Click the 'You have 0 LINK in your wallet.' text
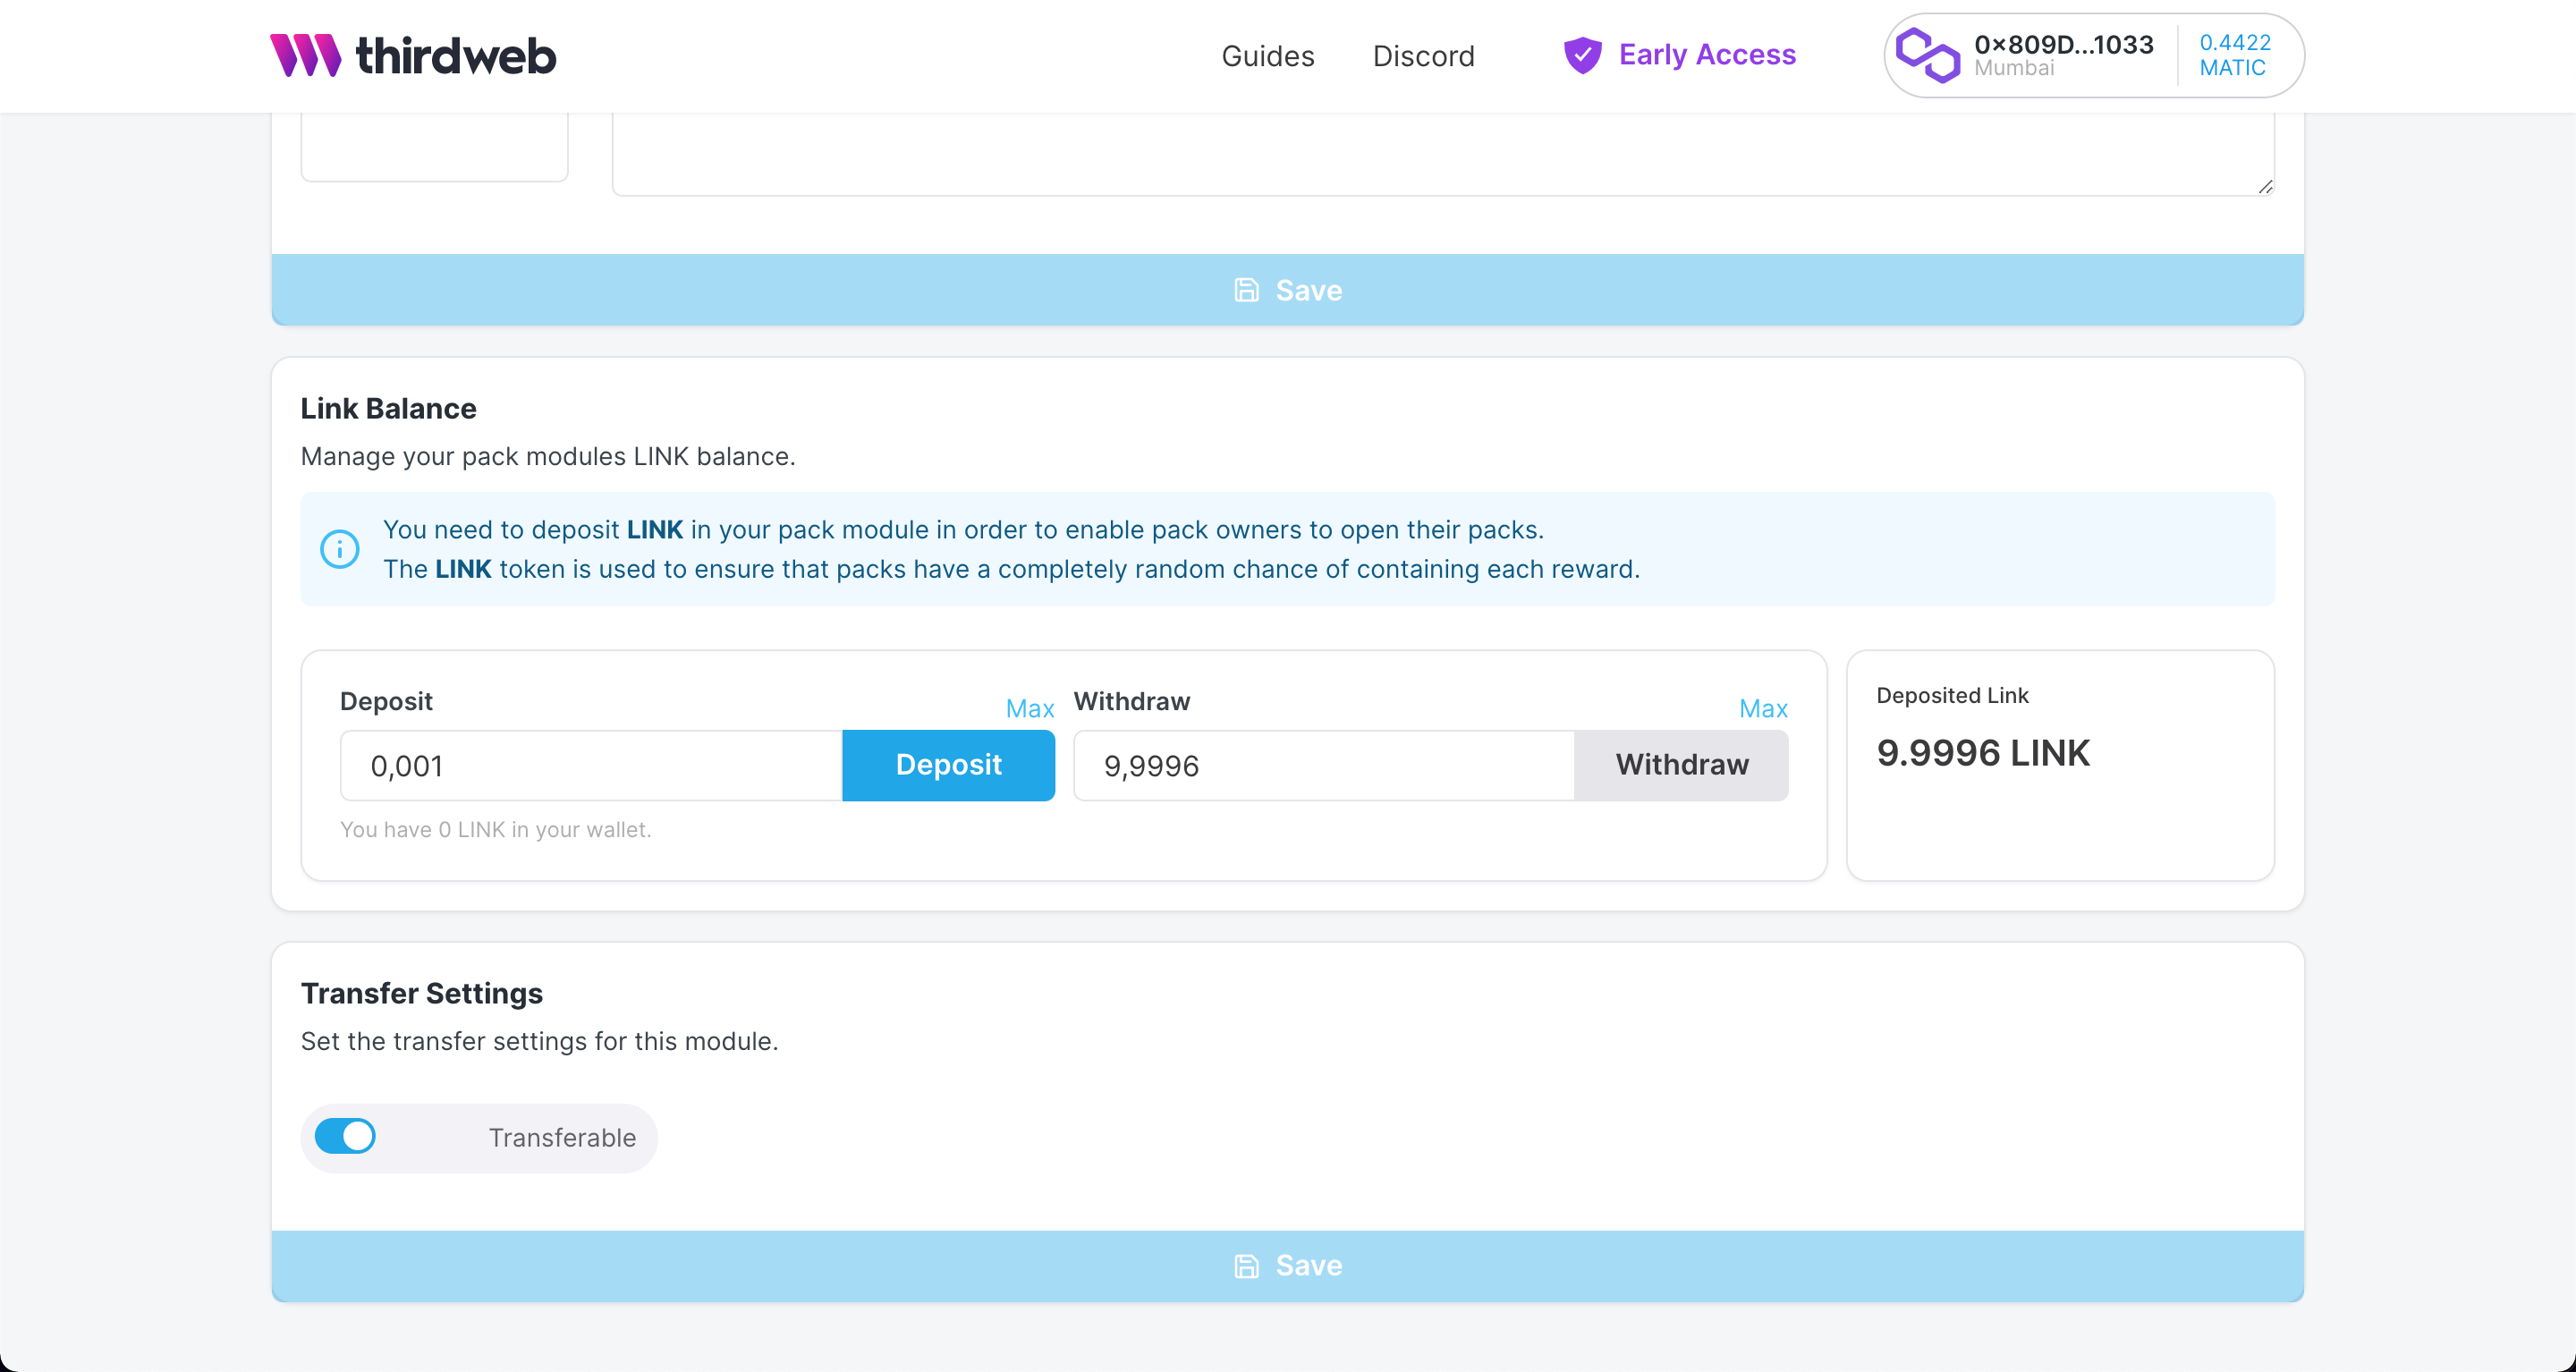 [495, 830]
